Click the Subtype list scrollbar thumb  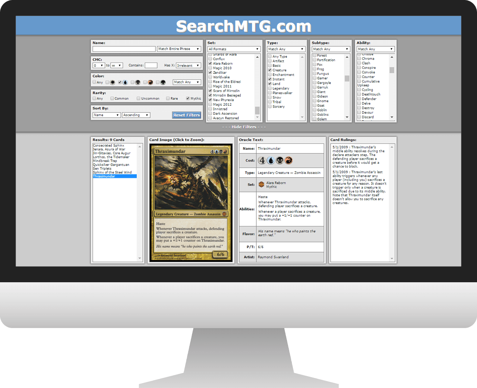pyautogui.click(x=347, y=78)
